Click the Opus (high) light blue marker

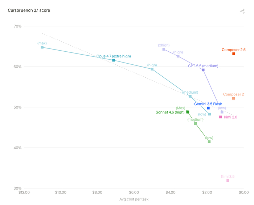(152, 69)
